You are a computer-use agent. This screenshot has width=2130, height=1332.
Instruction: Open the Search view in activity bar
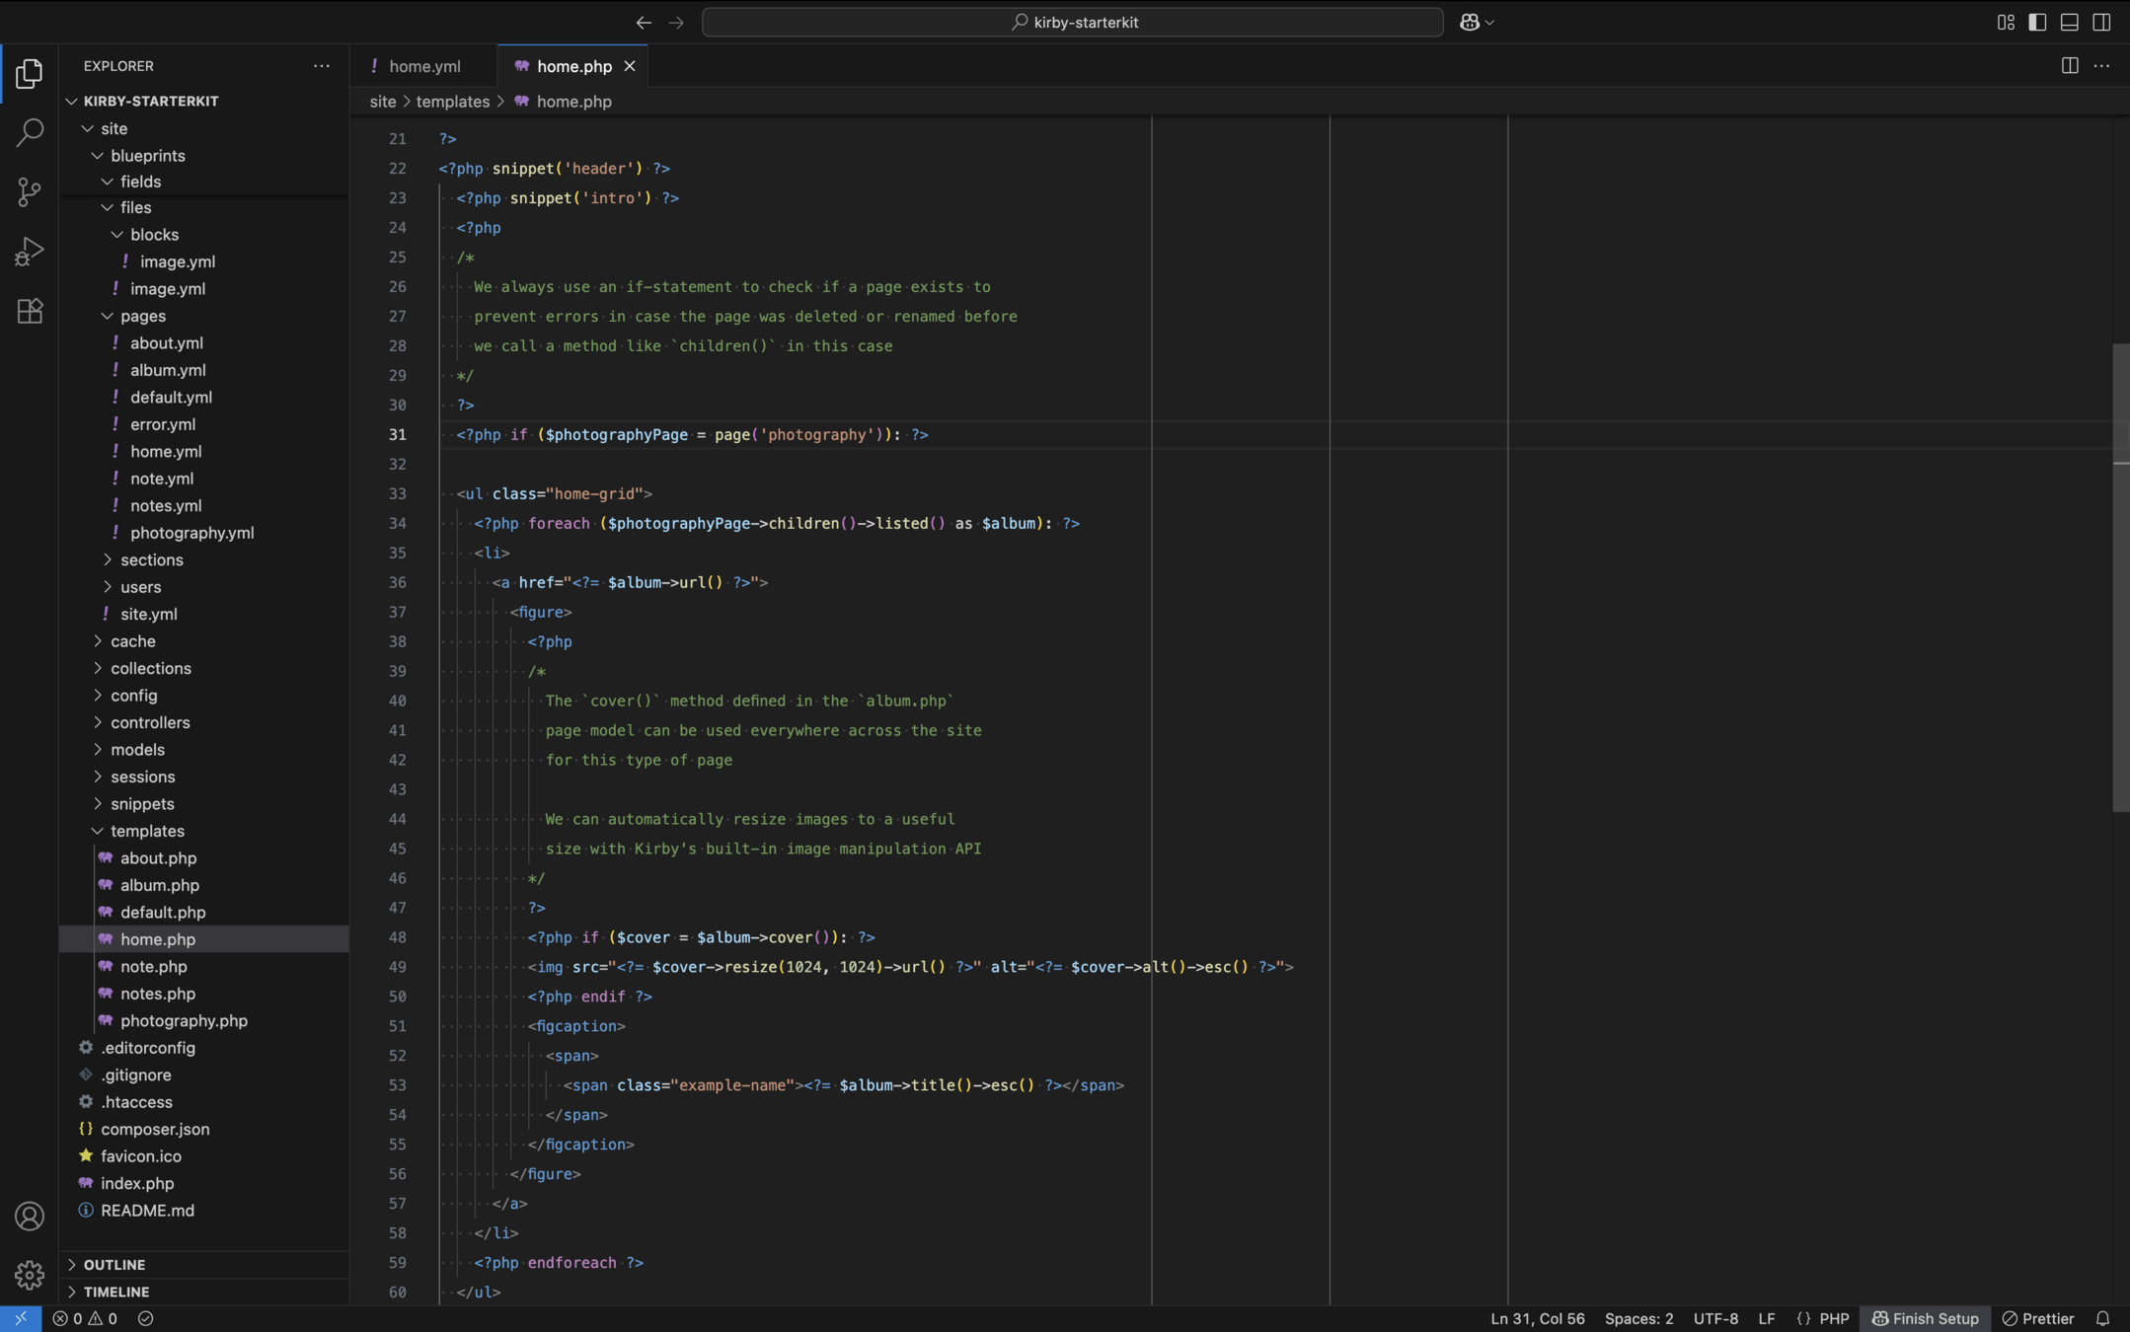point(30,132)
